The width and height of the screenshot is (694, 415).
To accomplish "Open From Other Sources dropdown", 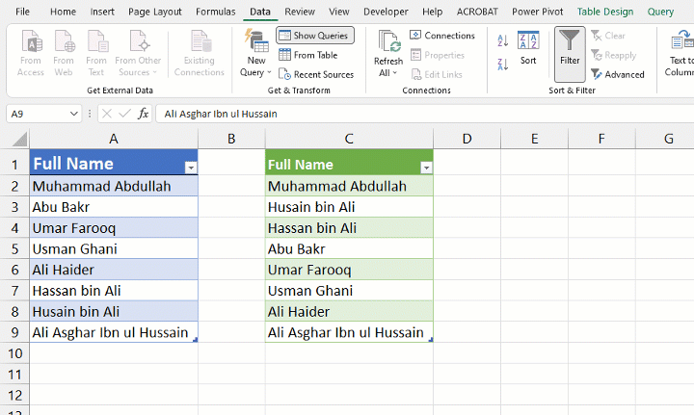I will tap(138, 53).
